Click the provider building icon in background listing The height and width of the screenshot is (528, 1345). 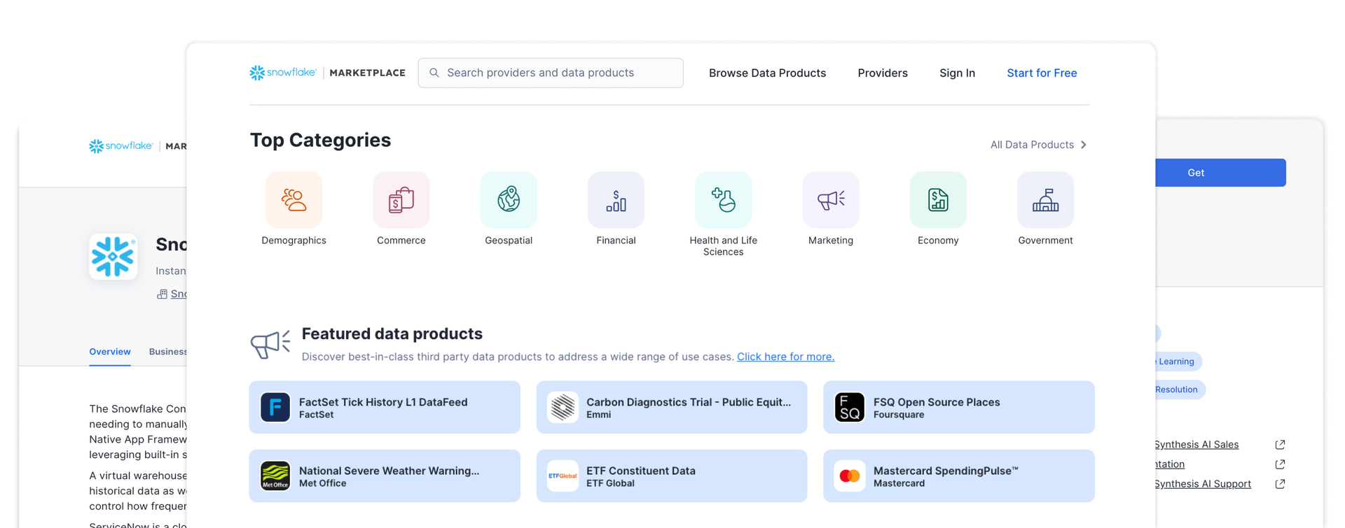[x=162, y=294]
